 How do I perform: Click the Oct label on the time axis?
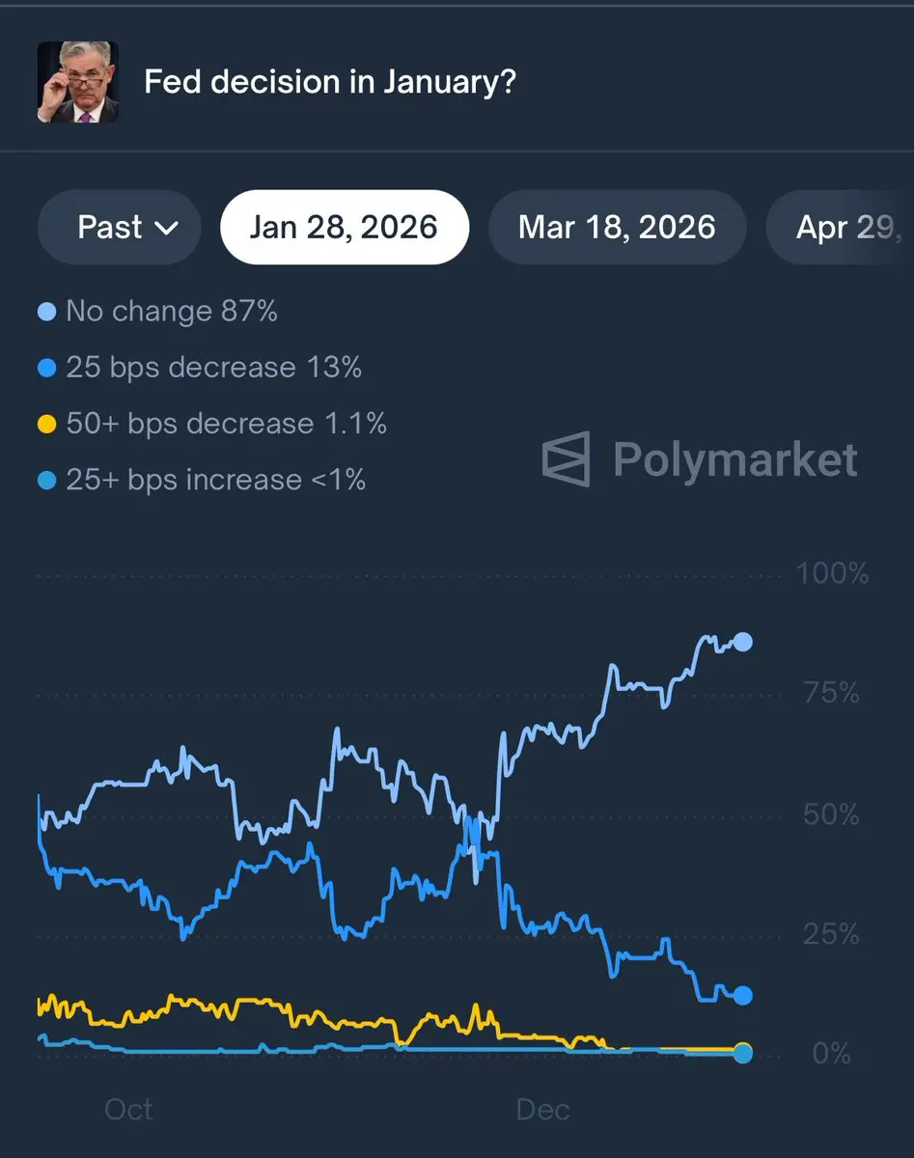coord(128,1110)
